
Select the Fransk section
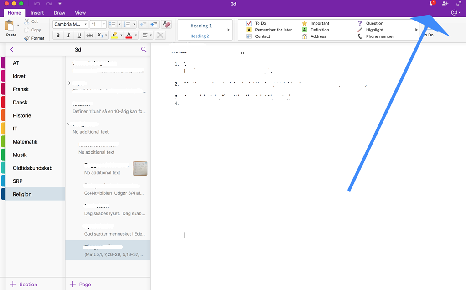pos(36,89)
